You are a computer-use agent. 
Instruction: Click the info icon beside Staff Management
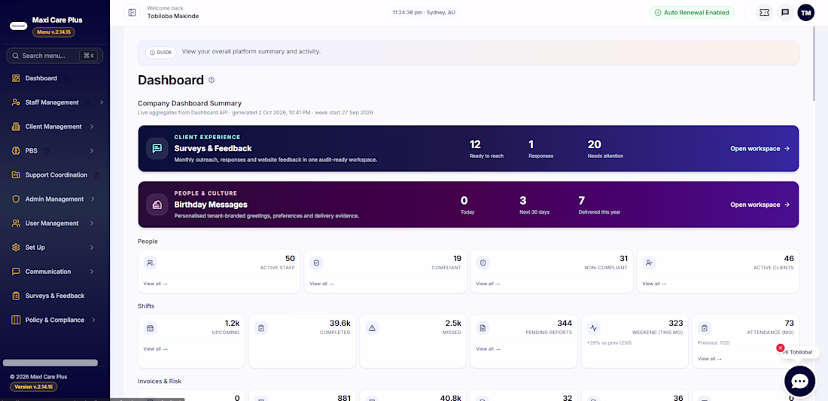(x=87, y=102)
